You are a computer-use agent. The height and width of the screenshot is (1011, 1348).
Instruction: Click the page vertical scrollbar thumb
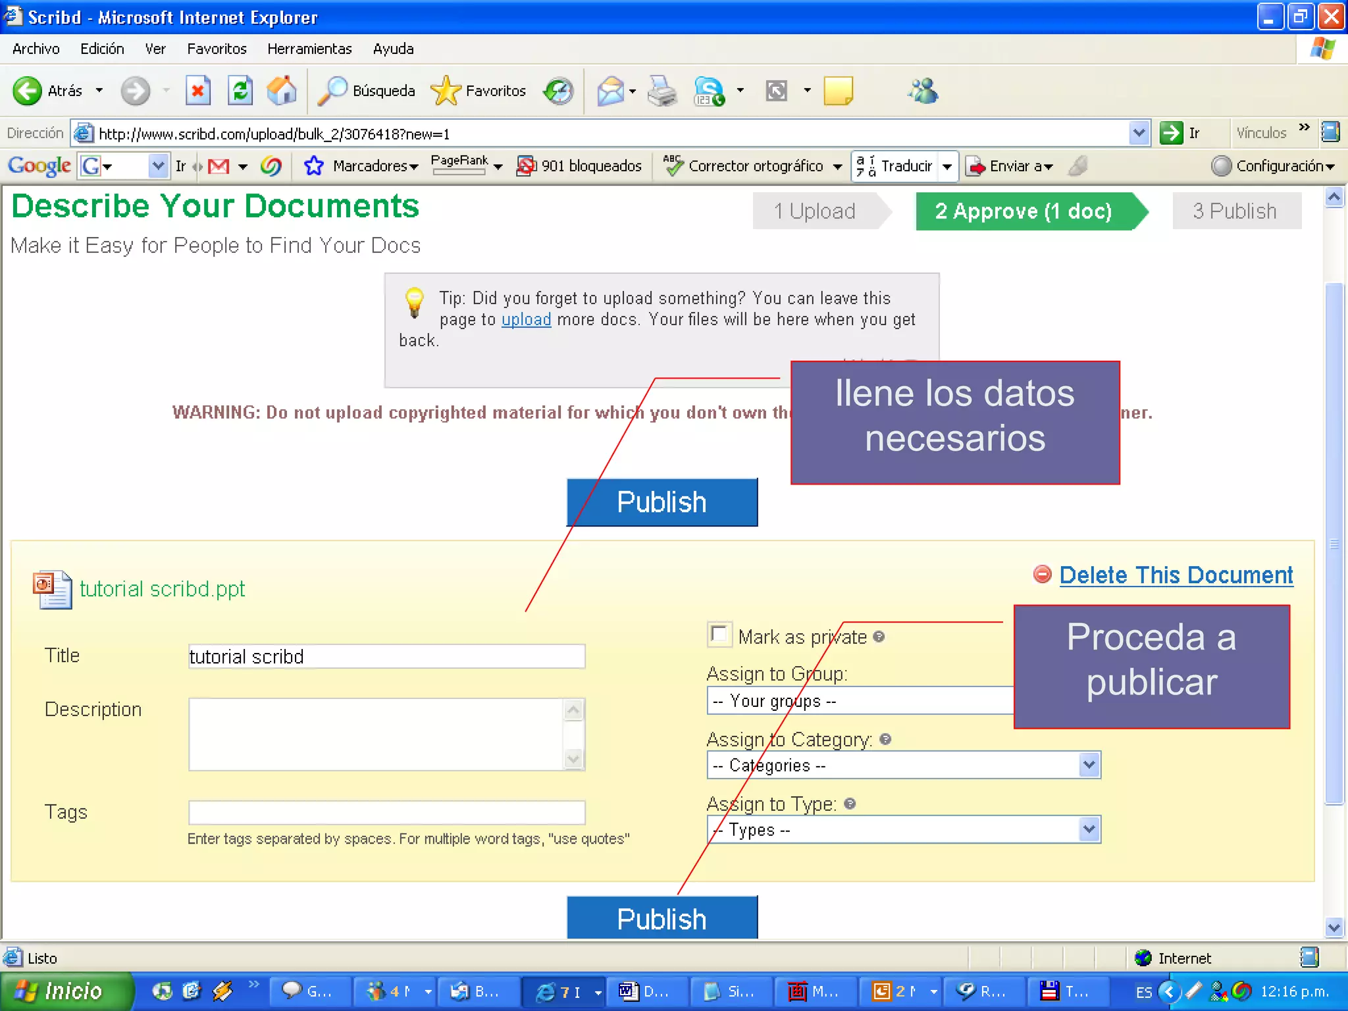point(1334,543)
